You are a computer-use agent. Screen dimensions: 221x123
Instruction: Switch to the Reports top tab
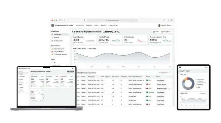point(103,25)
